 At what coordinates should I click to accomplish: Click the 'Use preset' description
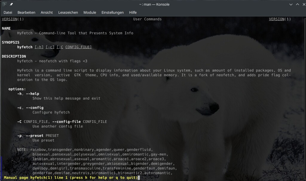44,140
